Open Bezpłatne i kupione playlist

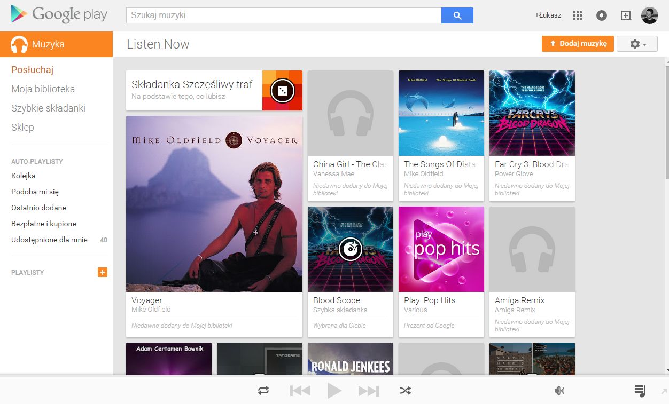pyautogui.click(x=44, y=224)
